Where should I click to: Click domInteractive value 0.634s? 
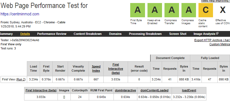click(125, 97)
